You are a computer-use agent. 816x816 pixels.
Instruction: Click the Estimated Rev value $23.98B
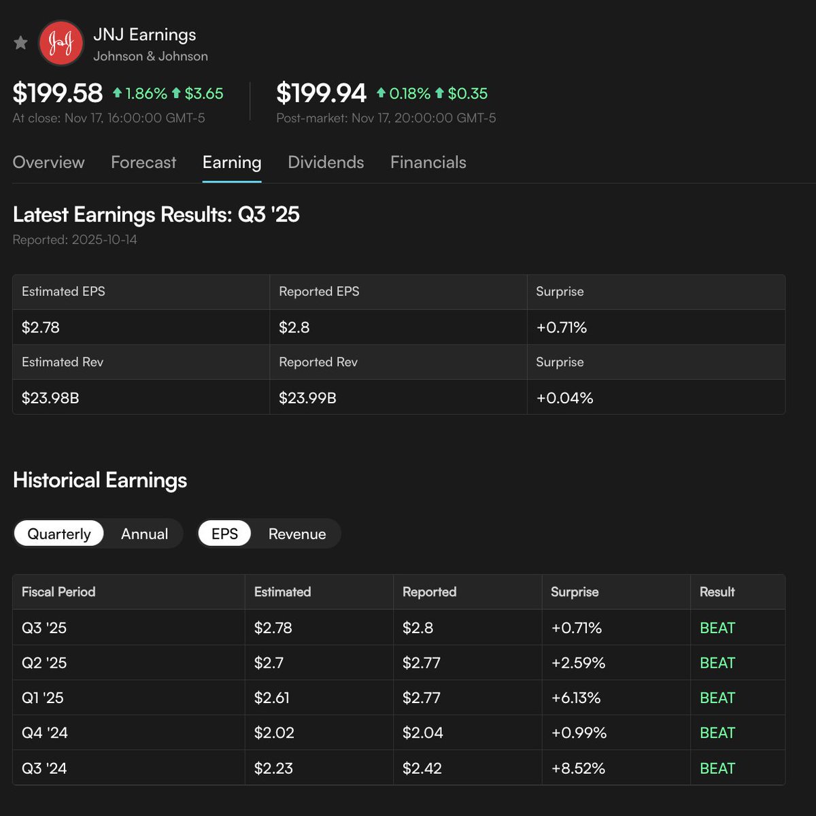(50, 398)
